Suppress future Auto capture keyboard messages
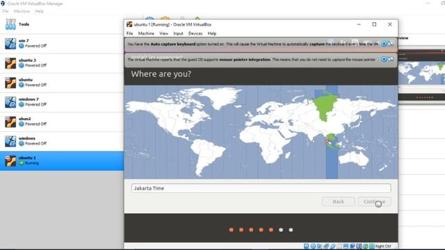Screen dimensions: 445x250 pyautogui.click(x=391, y=44)
